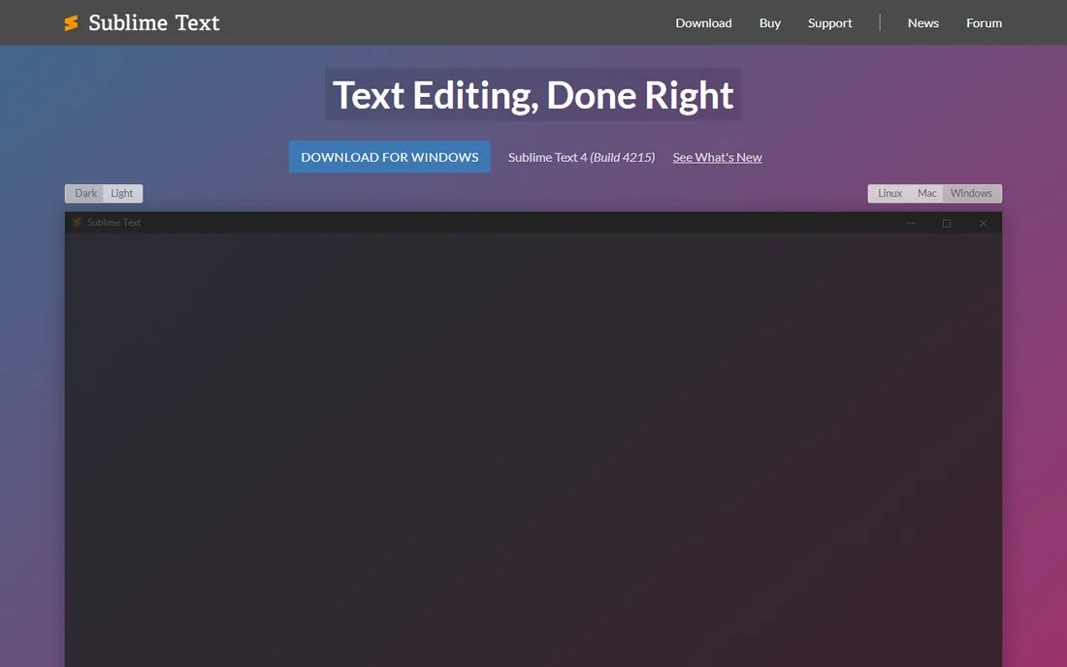Image resolution: width=1067 pixels, height=667 pixels.
Task: Visit the News section
Action: pos(922,22)
